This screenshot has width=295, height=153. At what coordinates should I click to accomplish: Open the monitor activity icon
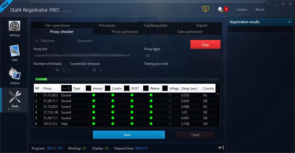pyautogui.click(x=205, y=9)
